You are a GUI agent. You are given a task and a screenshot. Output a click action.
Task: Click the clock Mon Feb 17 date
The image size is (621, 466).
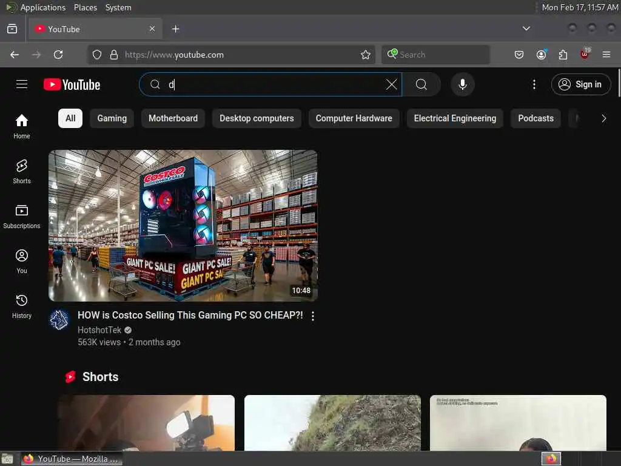580,7
